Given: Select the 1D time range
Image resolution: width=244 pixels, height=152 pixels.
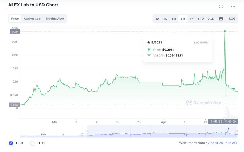Looking at the screenshot, I should coord(157,19).
